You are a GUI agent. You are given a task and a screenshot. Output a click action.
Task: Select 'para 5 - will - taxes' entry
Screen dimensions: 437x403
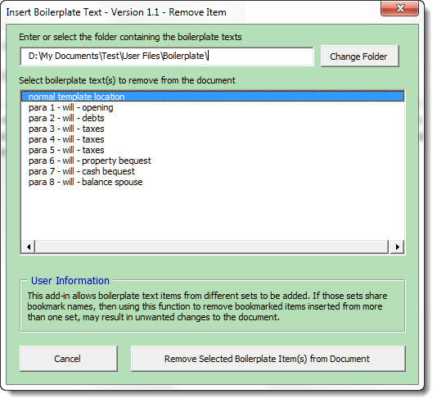213,150
